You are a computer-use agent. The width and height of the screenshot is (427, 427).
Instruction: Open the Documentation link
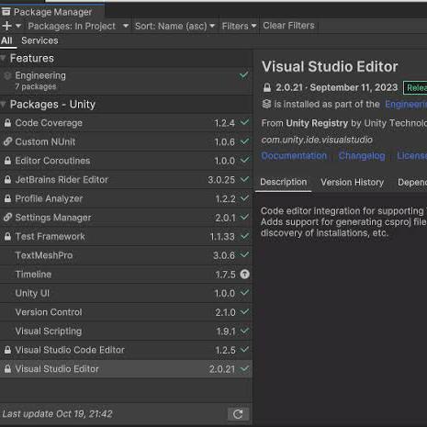click(294, 156)
